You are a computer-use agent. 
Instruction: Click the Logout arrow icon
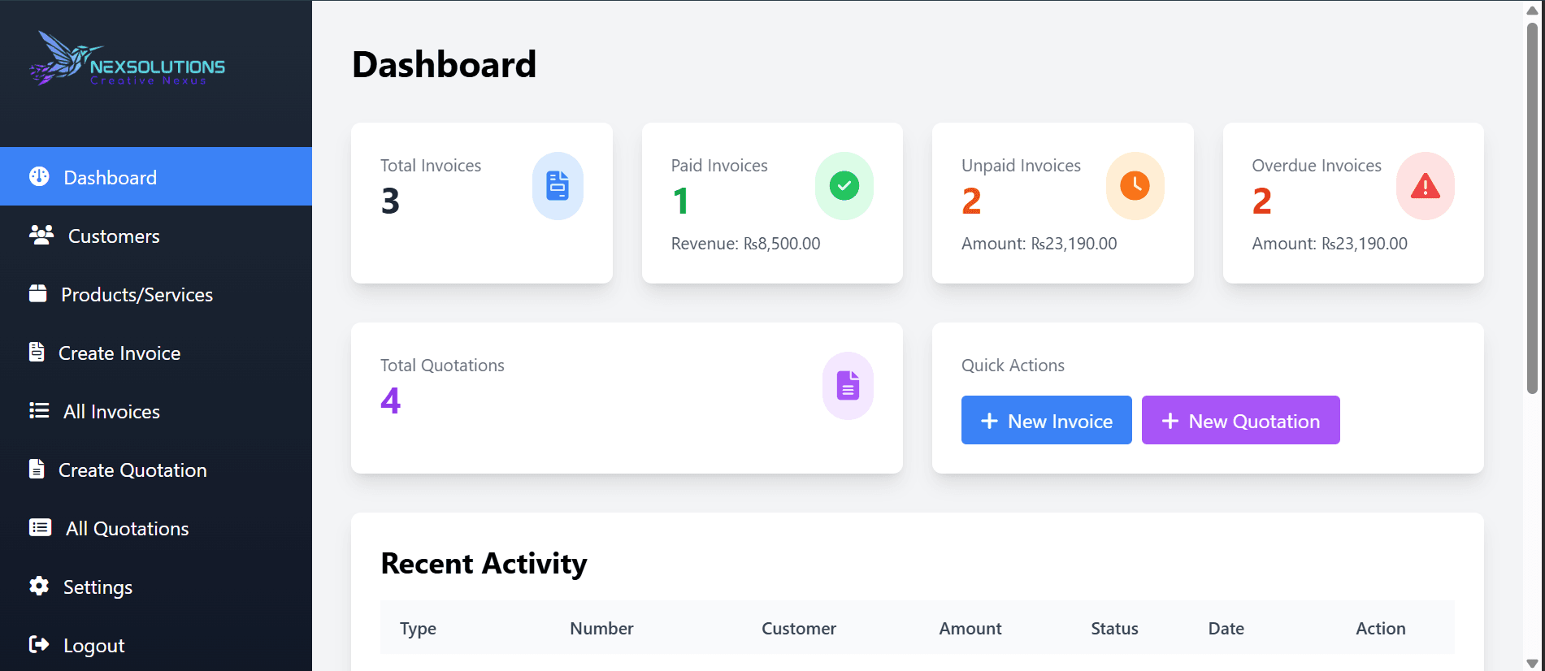(x=39, y=644)
